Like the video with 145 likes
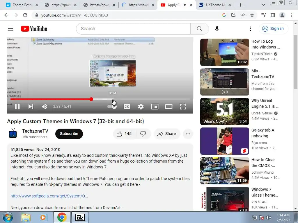The width and height of the screenshot is (298, 223). (x=125, y=134)
